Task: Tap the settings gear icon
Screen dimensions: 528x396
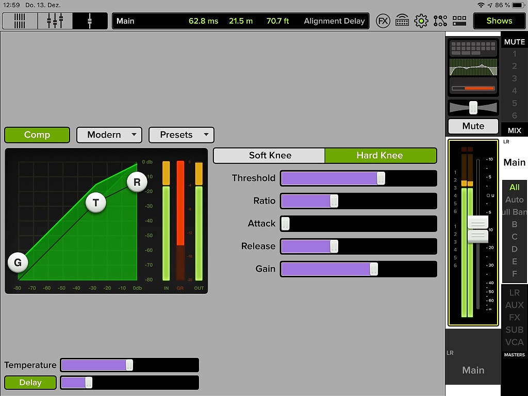Action: tap(421, 21)
